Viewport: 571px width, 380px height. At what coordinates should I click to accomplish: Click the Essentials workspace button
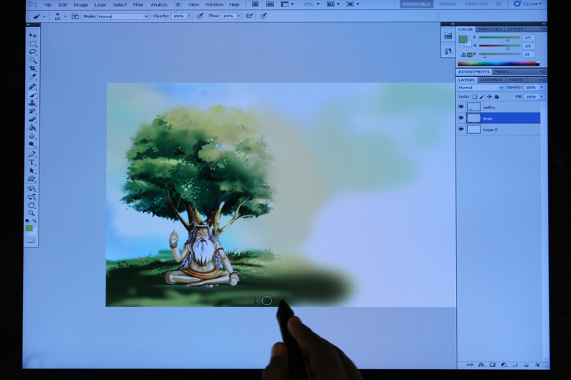pyautogui.click(x=415, y=4)
